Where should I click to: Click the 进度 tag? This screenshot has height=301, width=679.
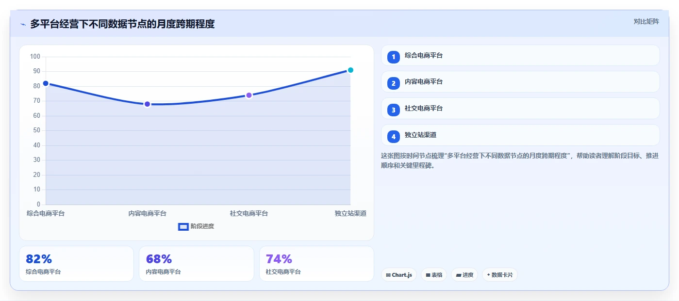(464, 275)
